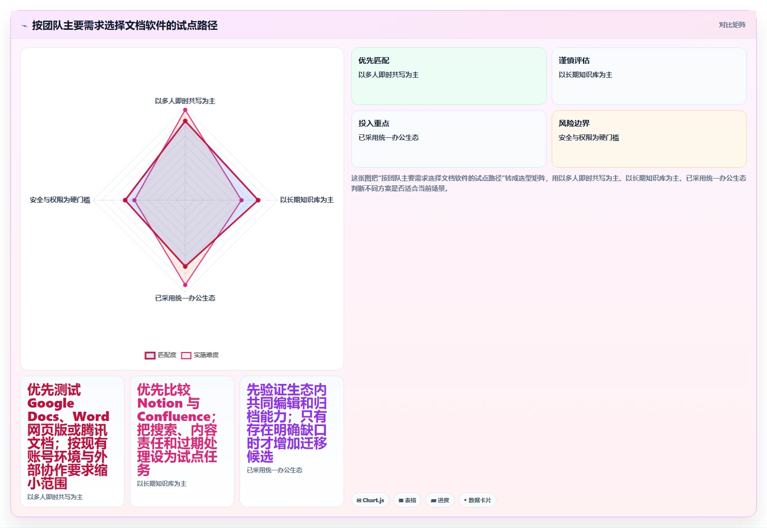Viewport: 767px width, 528px height.
Task: Click caption 以长期知识库为主 under Notion card
Action: click(x=162, y=484)
